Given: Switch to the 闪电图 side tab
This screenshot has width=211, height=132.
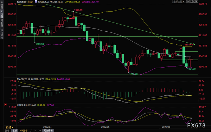Looking at the screenshot, I should point(2,23).
